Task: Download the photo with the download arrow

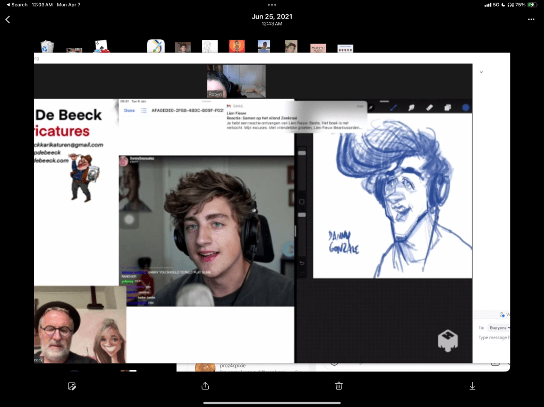Action: pos(472,386)
